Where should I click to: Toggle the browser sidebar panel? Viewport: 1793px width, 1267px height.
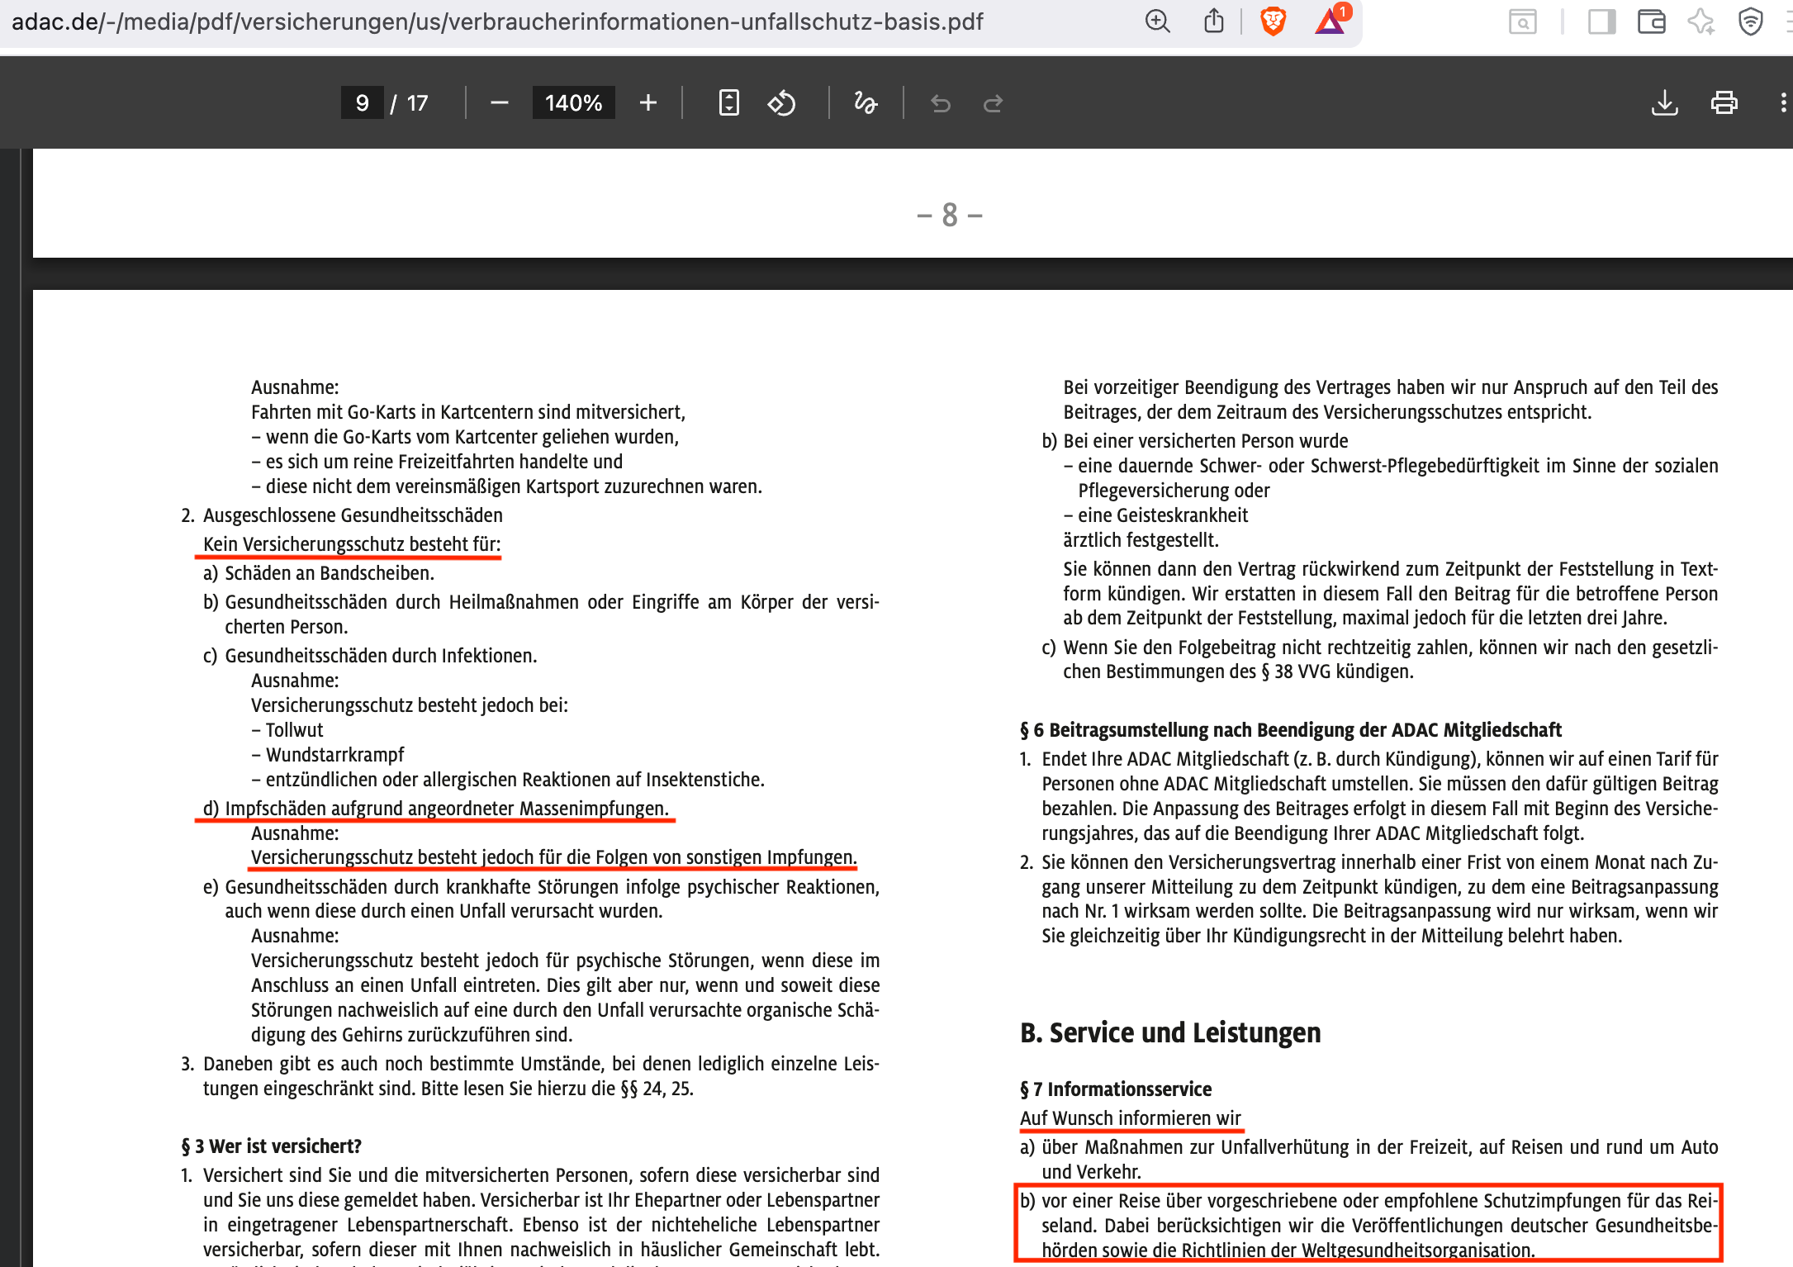pos(1601,21)
